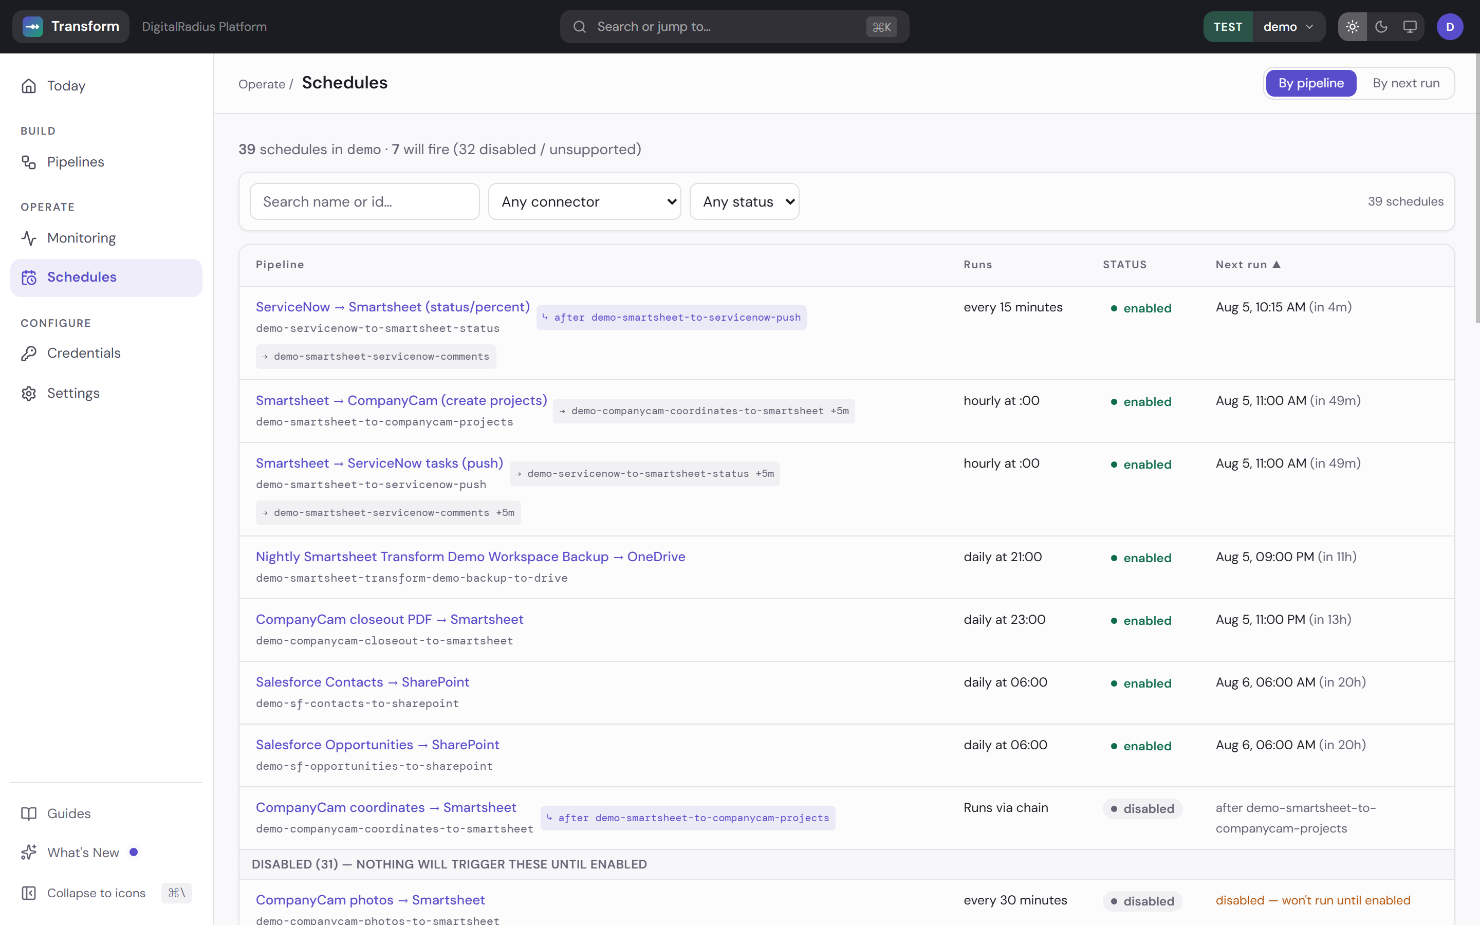
Task: Switch to light theme sun icon
Action: pos(1352,27)
